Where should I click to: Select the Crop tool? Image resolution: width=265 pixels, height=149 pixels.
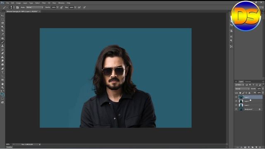pos(2,31)
